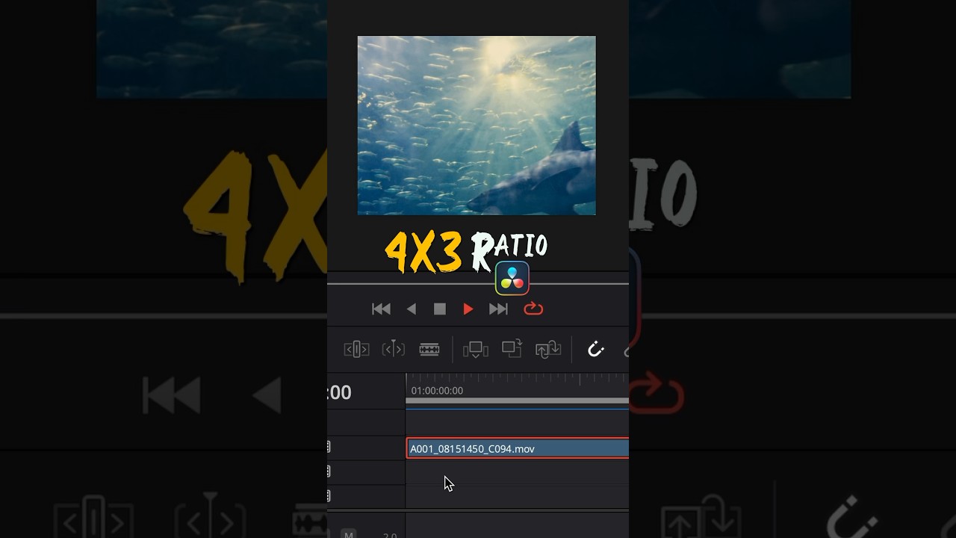Viewport: 956px width, 538px height.
Task: Select the Trim Edit mode tool
Action: 356,349
